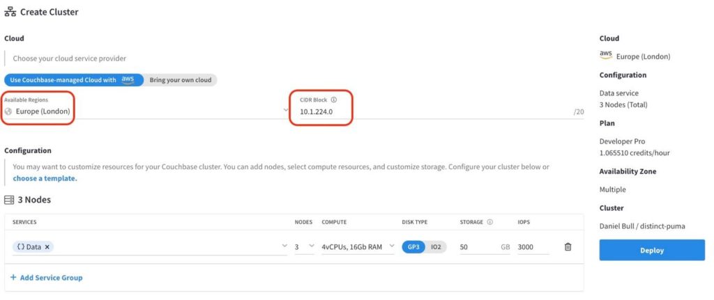Click the Multiple availability zone text

[612, 189]
